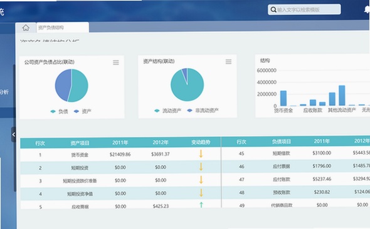Open the home tab with house icon

26,28
